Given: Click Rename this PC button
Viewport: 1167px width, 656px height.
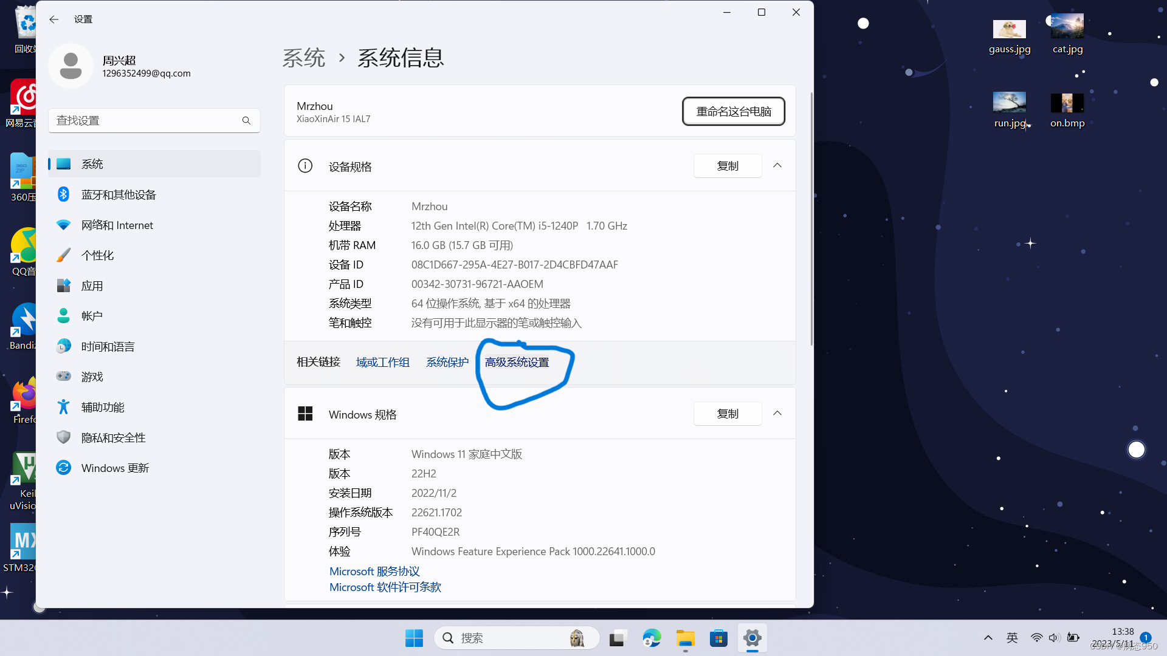Looking at the screenshot, I should click(733, 112).
